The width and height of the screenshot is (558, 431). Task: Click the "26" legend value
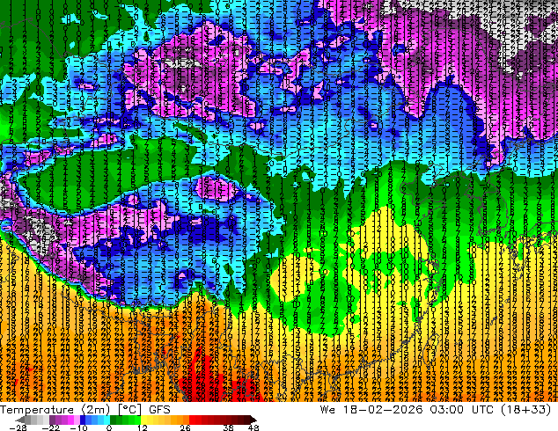[x=185, y=427]
